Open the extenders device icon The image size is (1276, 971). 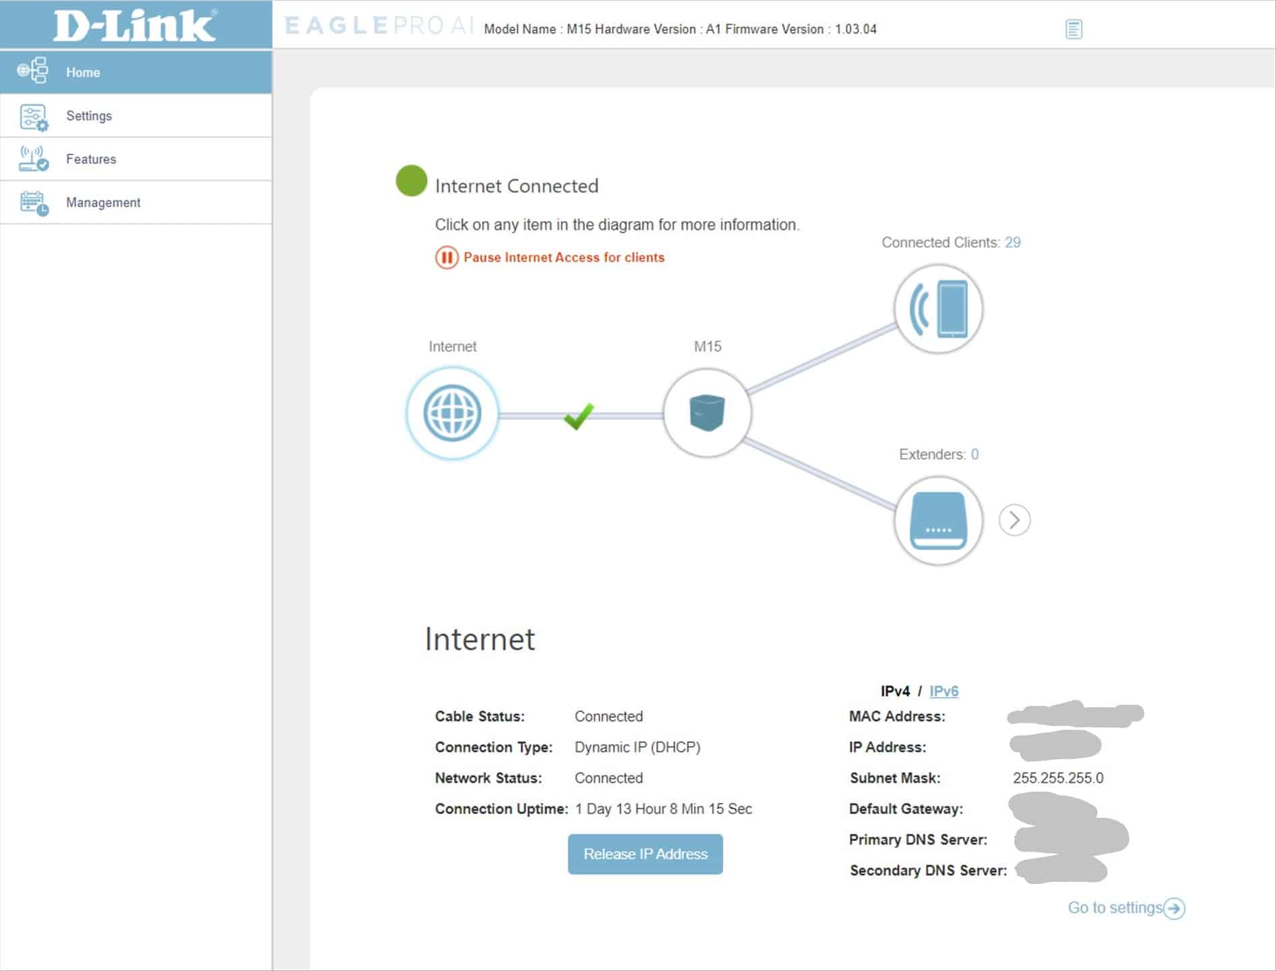938,521
